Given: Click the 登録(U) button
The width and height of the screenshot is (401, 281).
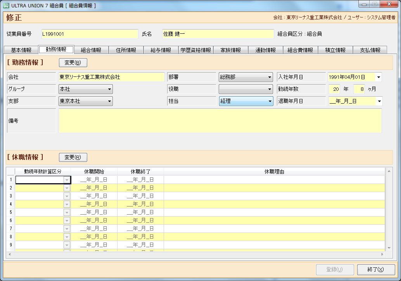Looking at the screenshot, I should (x=335, y=269).
